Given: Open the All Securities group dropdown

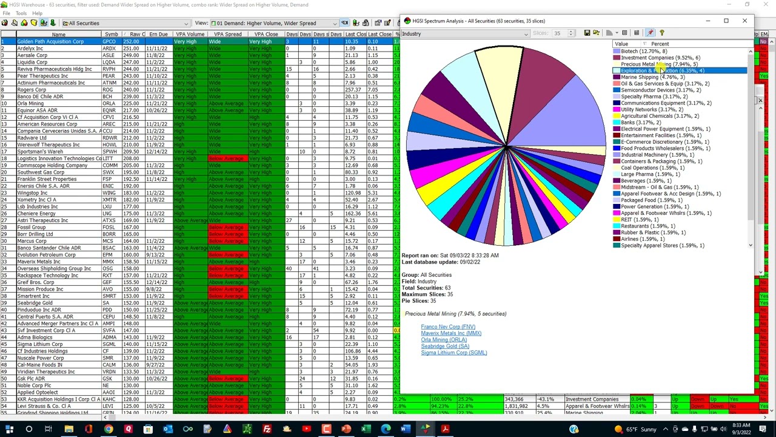Looking at the screenshot, I should (186, 23).
